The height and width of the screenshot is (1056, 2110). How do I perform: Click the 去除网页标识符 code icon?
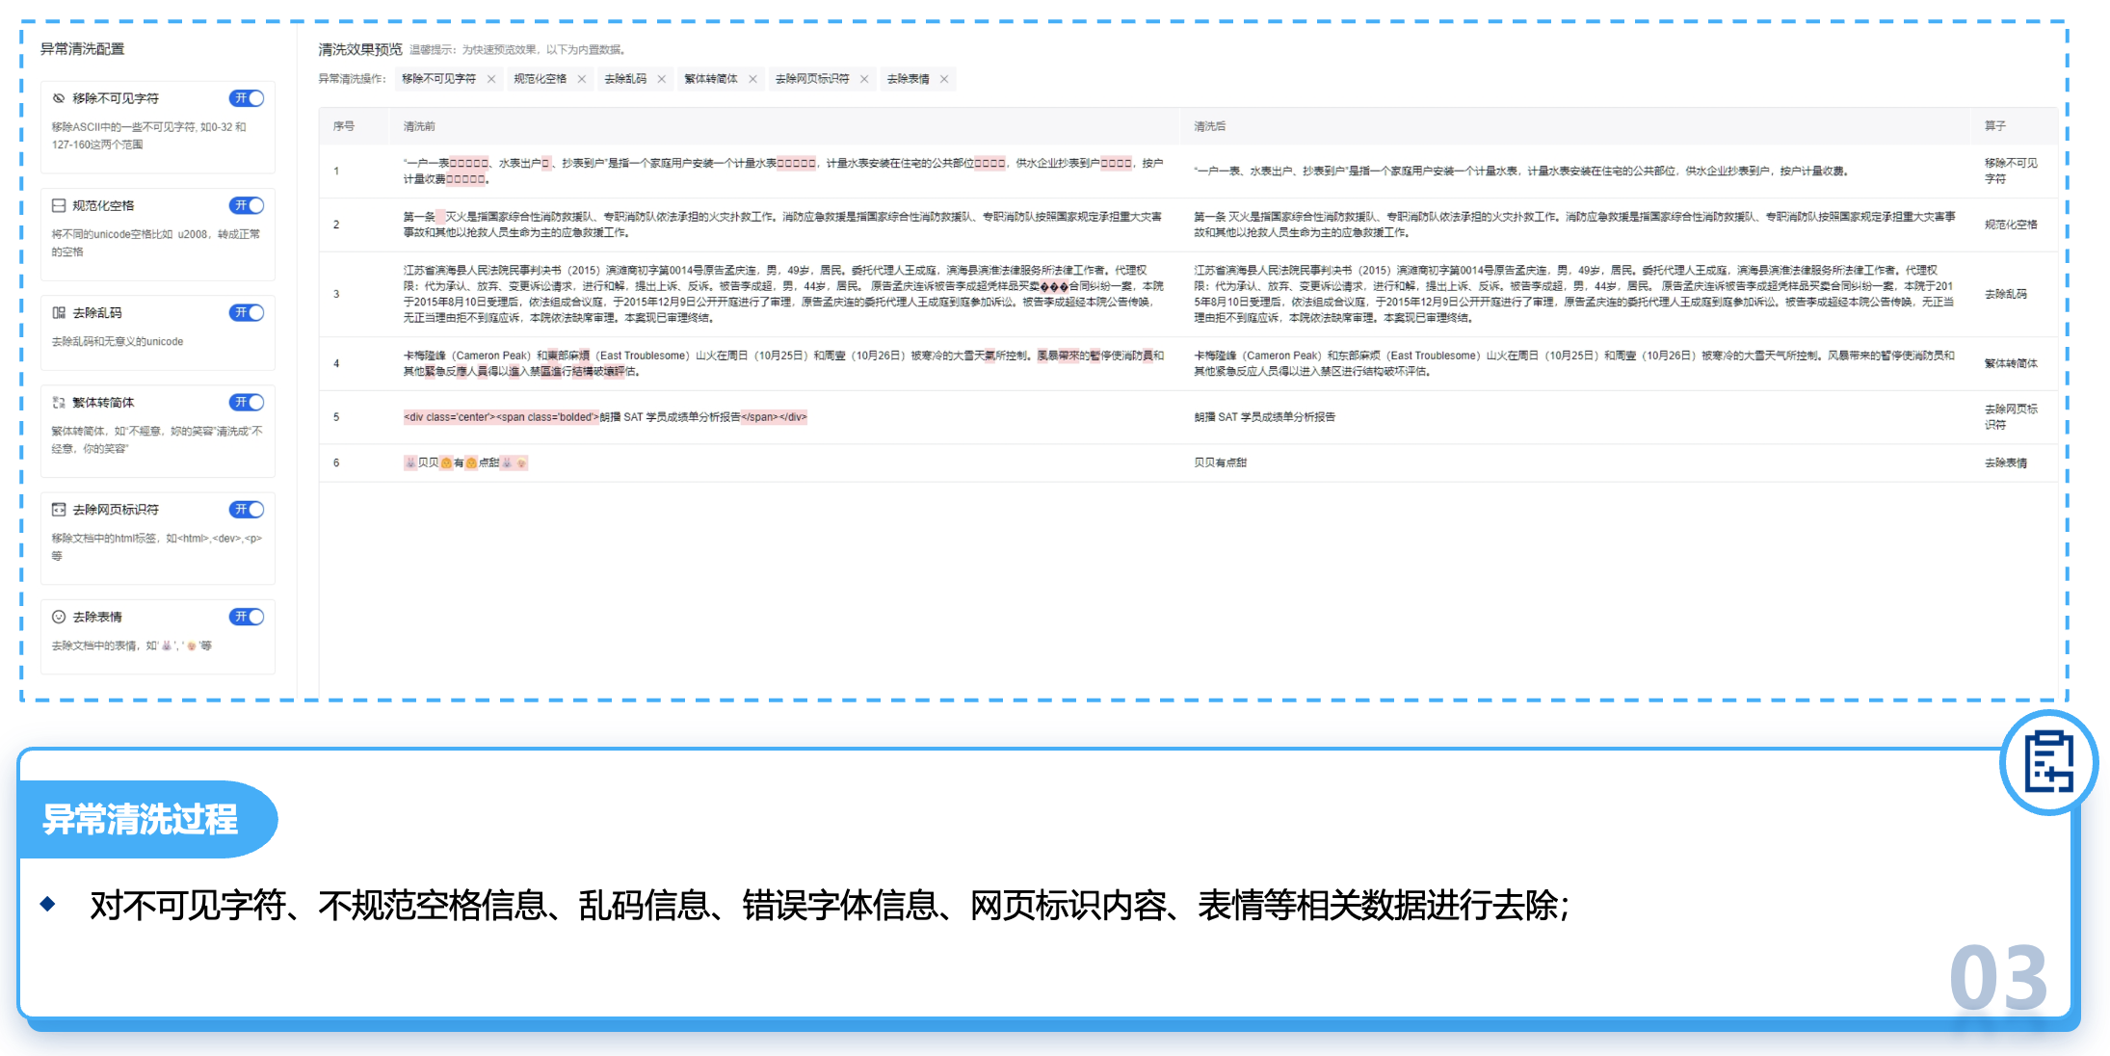(59, 509)
